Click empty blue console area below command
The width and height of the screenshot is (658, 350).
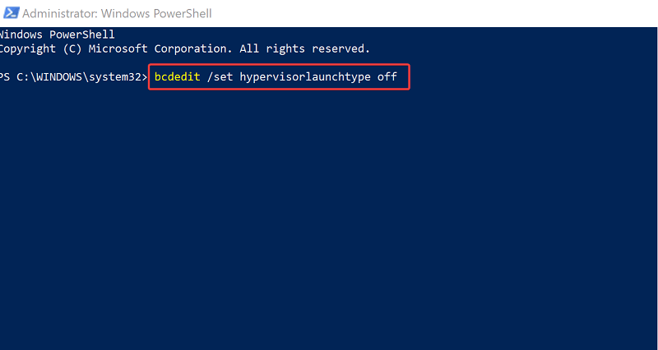(327, 218)
